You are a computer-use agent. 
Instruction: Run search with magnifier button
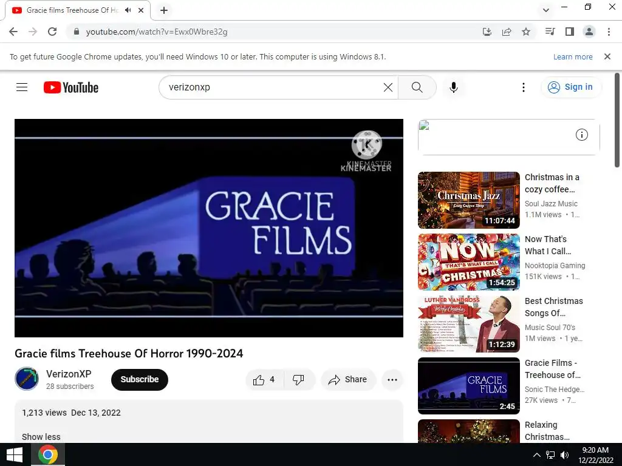click(417, 87)
